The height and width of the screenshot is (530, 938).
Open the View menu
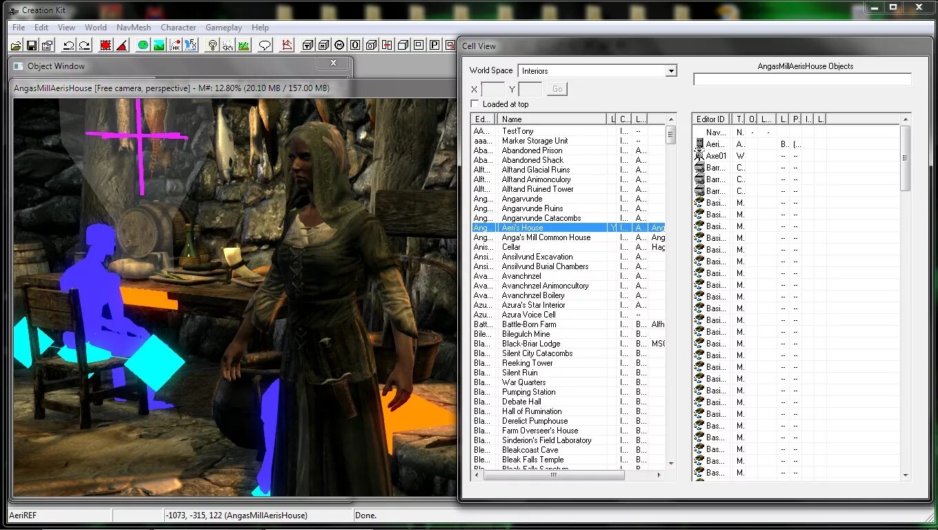67,28
